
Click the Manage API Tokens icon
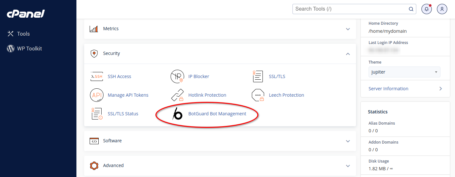(x=96, y=95)
